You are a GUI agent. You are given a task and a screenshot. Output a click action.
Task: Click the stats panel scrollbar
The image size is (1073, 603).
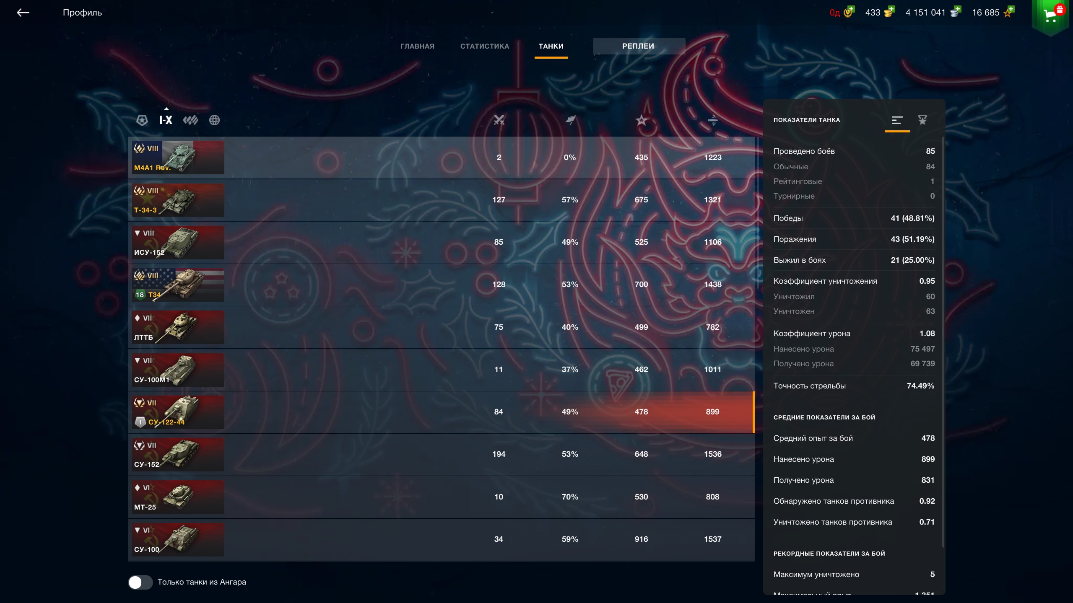943,342
